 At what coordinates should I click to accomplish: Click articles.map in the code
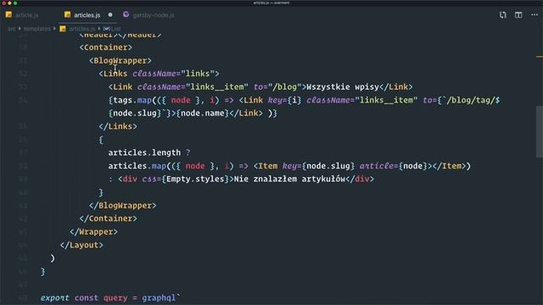(137, 166)
